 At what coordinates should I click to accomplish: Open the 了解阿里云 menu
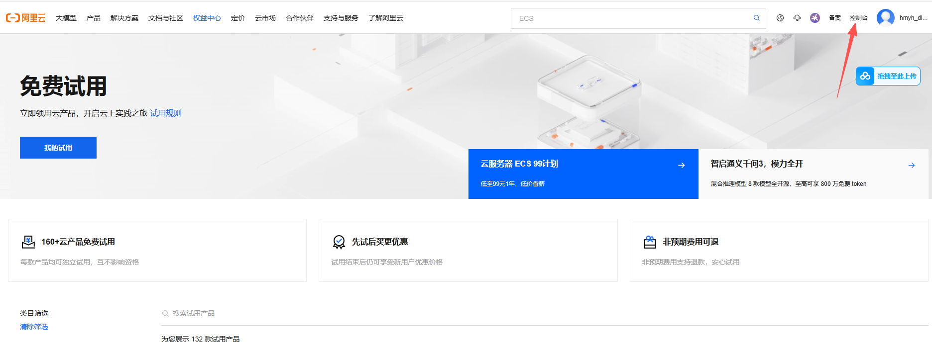[x=386, y=18]
